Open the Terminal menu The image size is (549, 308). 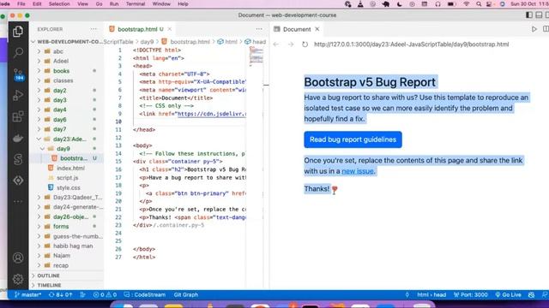click(x=136, y=3)
